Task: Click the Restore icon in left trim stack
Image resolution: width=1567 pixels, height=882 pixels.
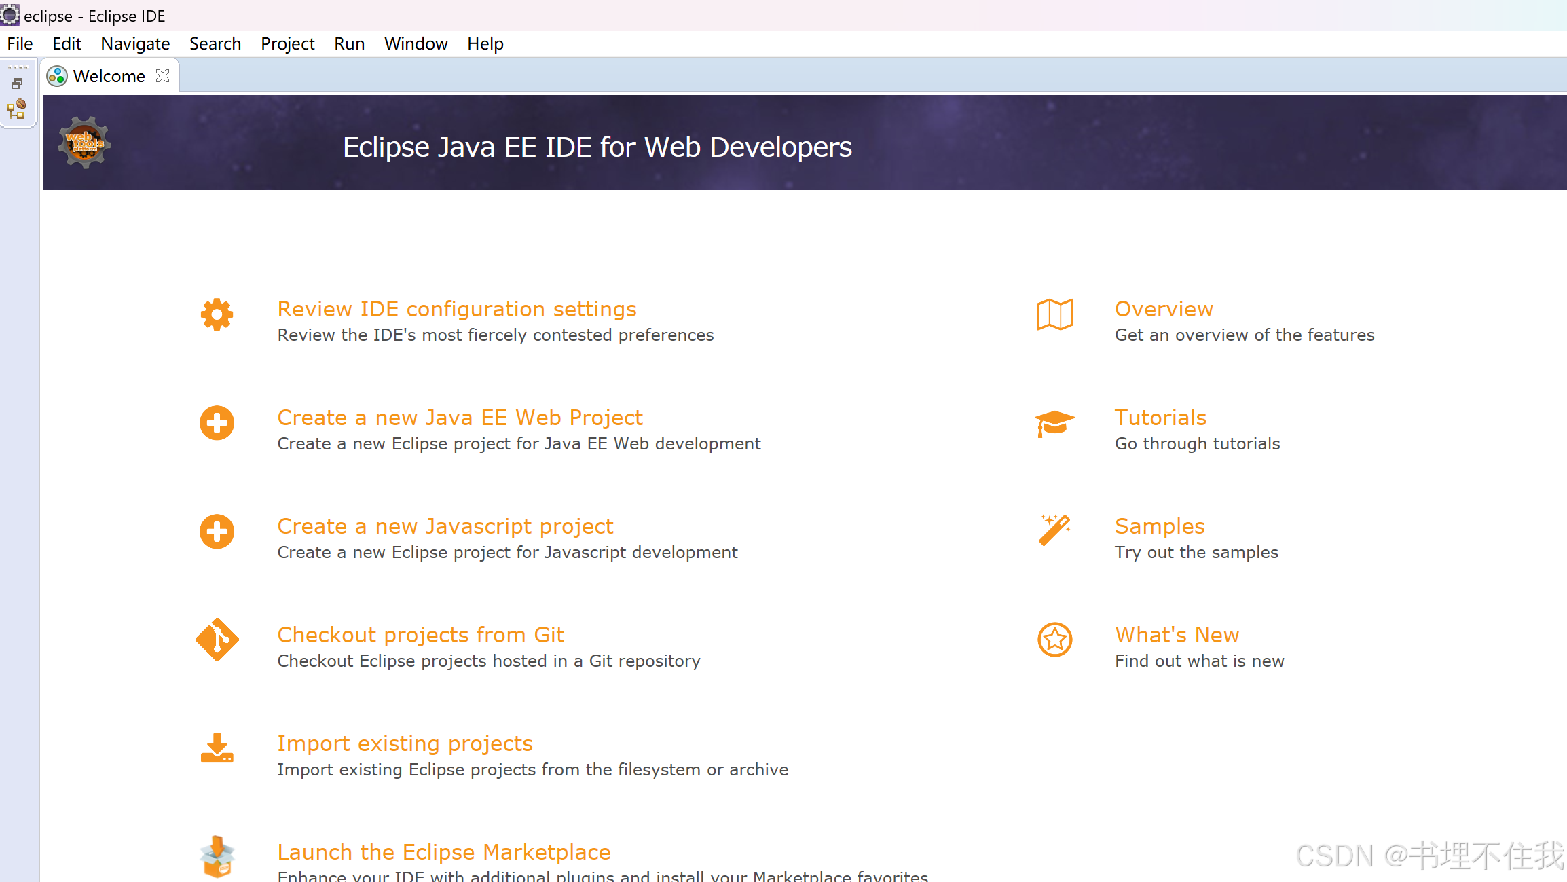Action: 17,84
